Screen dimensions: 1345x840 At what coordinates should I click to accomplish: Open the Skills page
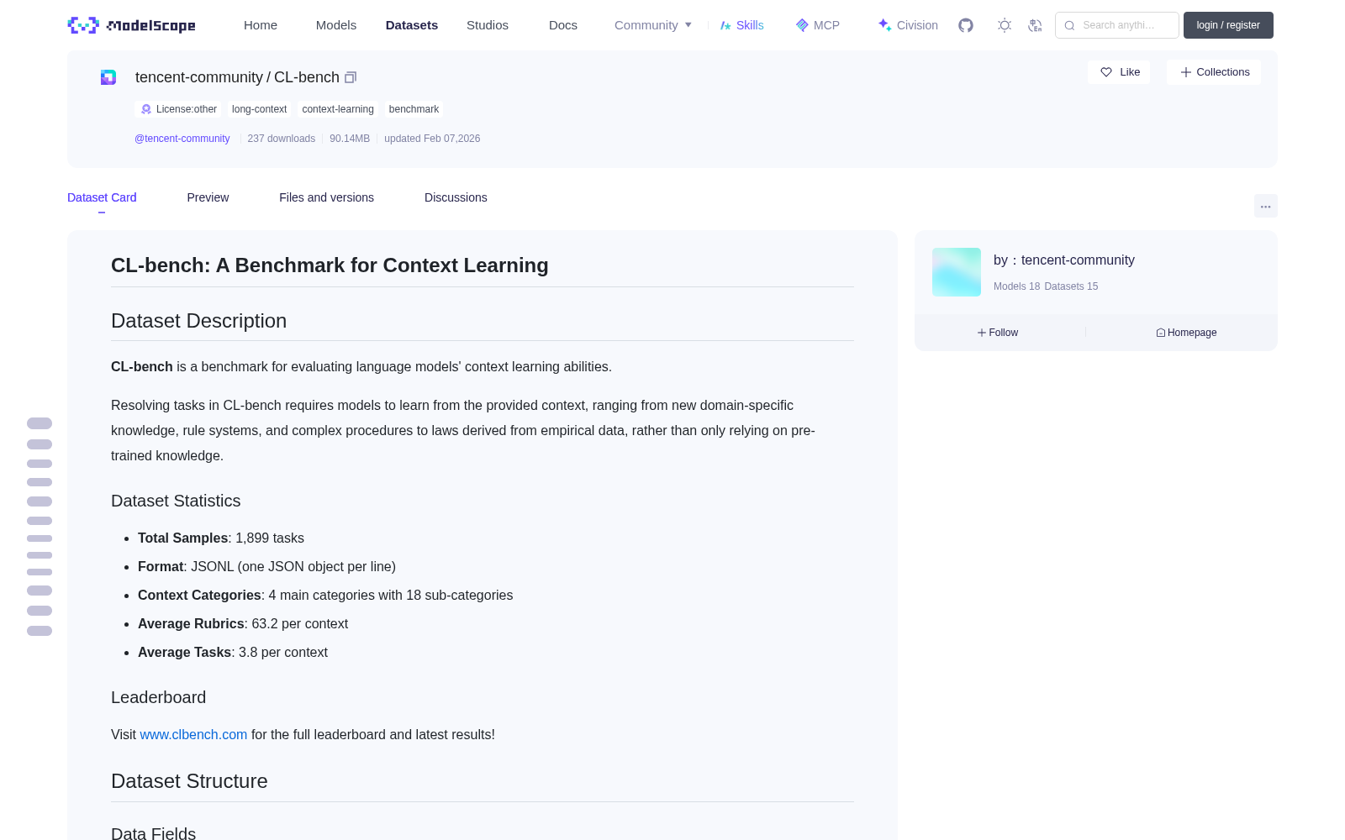pyautogui.click(x=742, y=25)
